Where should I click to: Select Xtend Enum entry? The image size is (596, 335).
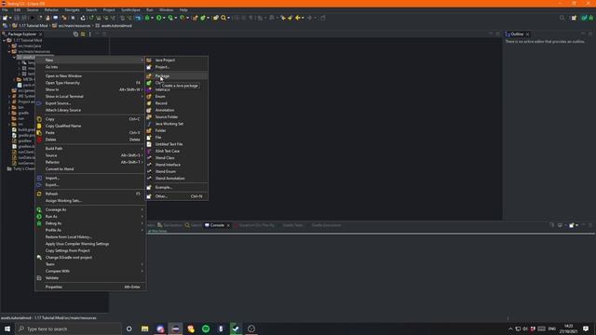pyautogui.click(x=177, y=171)
